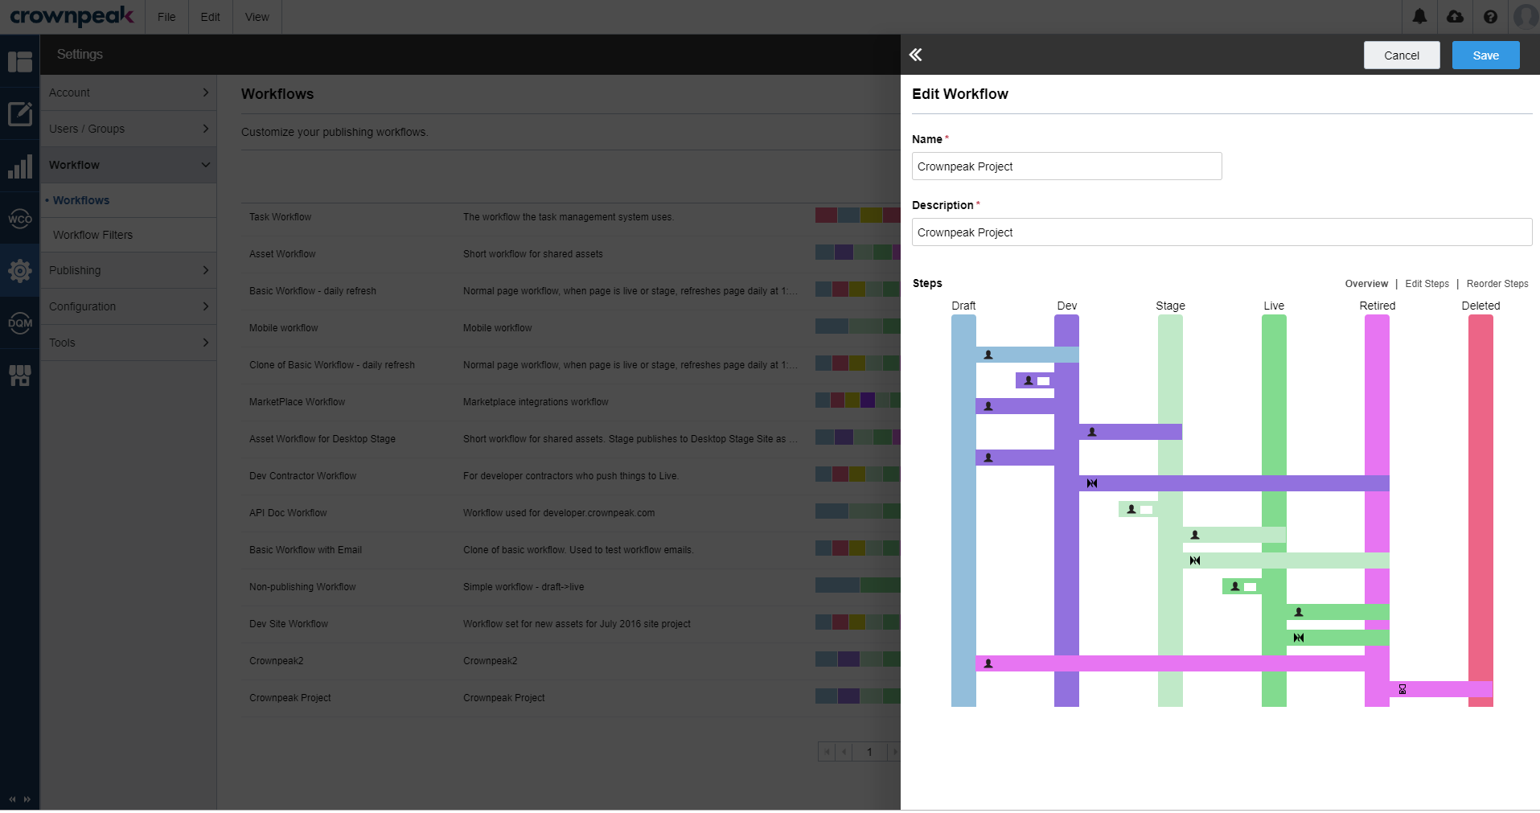Expand the Account settings section
Image resolution: width=1540 pixels, height=813 pixels.
129,92
